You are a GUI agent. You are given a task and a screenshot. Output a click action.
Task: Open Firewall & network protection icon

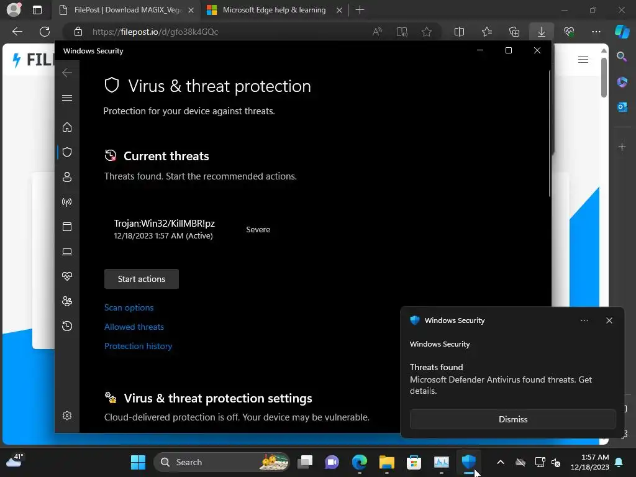[x=67, y=202]
